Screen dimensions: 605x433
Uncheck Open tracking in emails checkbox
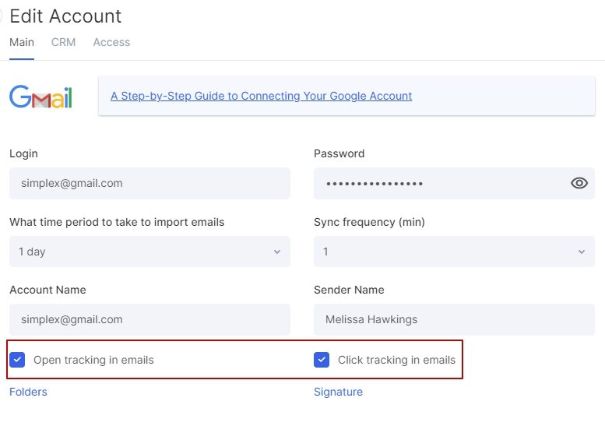[17, 360]
